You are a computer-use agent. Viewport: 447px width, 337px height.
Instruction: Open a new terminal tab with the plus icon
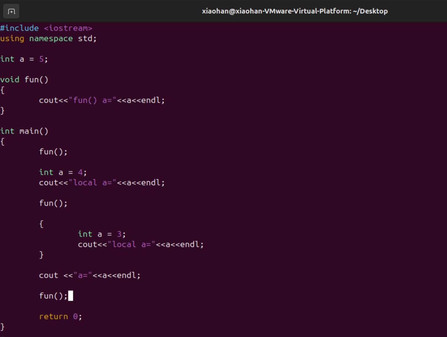click(11, 11)
